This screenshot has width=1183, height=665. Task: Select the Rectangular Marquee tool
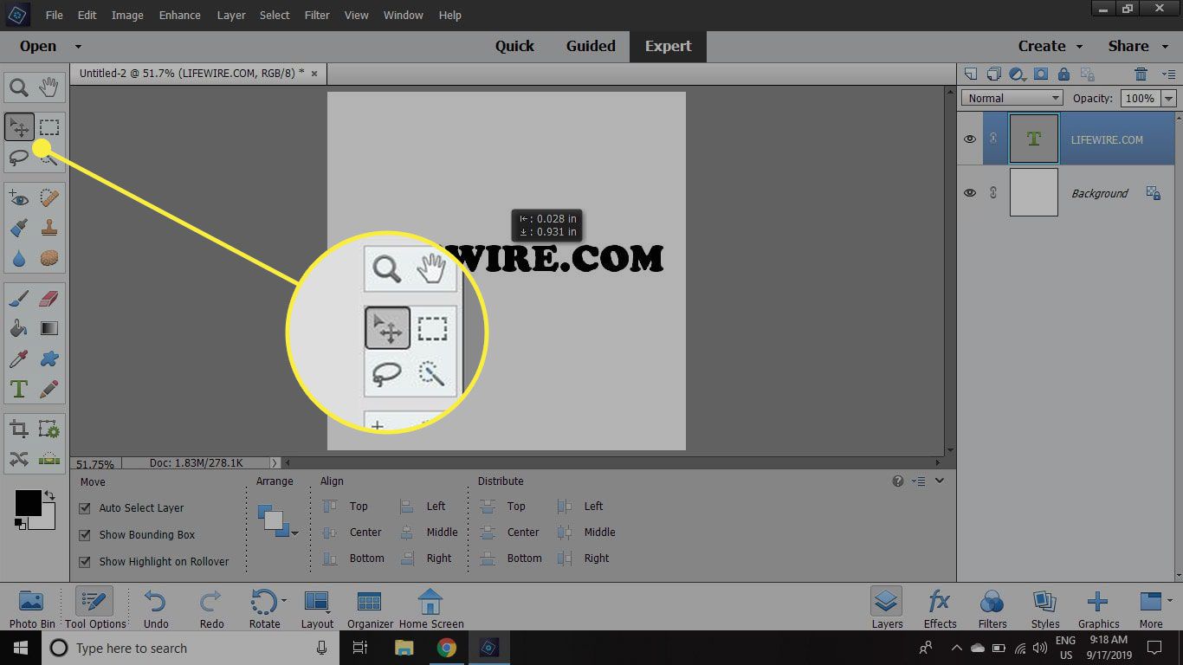(49, 128)
